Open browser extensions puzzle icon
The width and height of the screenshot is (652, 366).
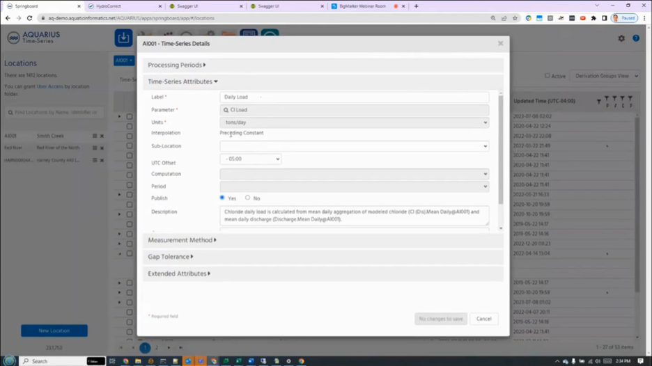593,18
